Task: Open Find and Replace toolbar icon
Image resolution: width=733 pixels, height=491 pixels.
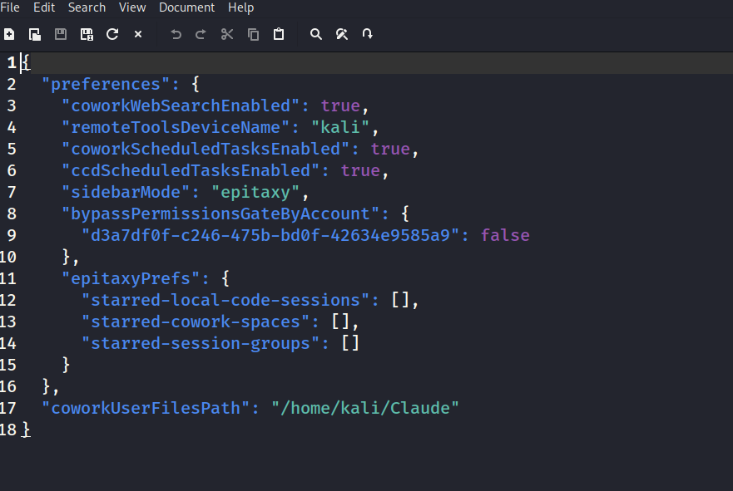Action: (342, 34)
